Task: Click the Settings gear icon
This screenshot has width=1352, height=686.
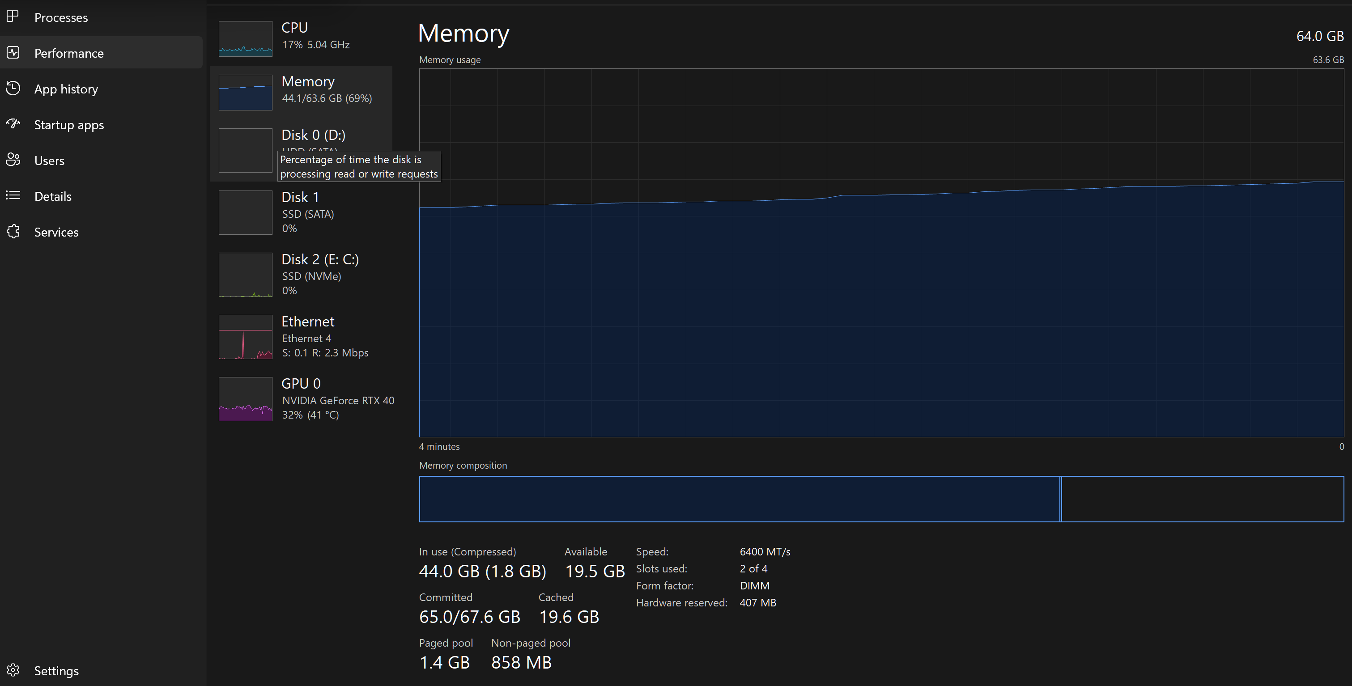Action: click(13, 670)
